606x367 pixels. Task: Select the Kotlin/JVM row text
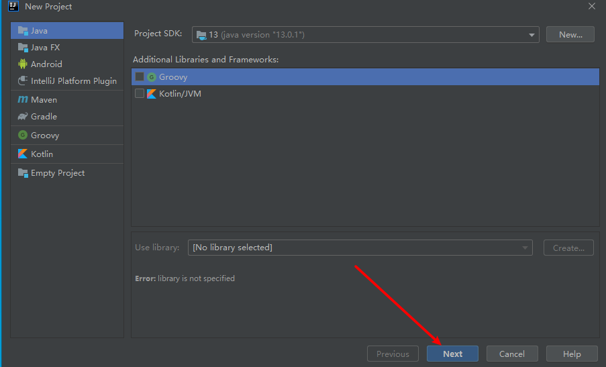(180, 93)
